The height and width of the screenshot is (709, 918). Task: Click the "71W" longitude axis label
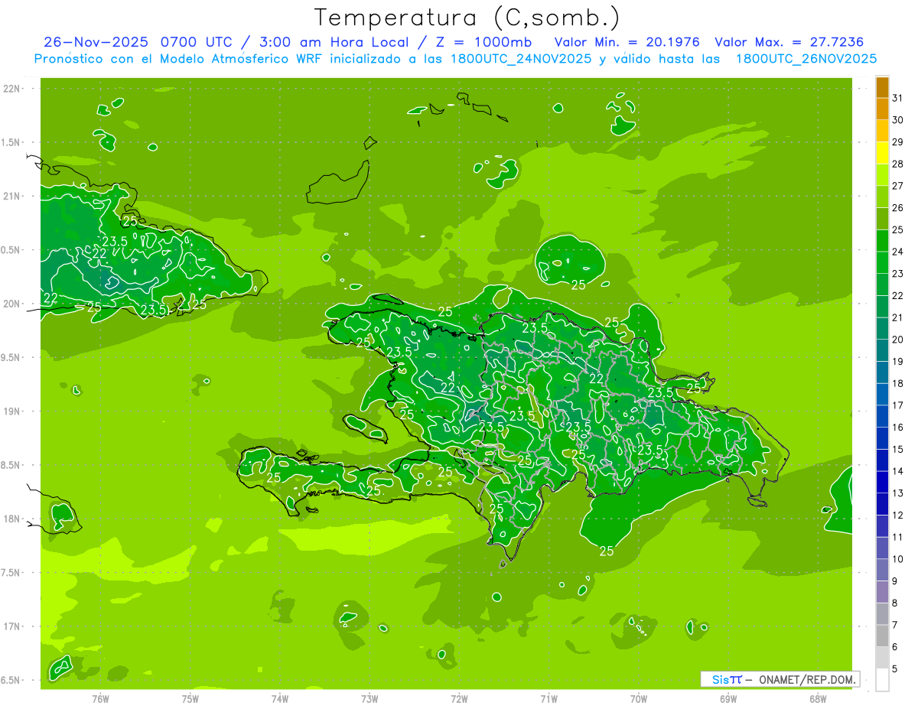(549, 698)
